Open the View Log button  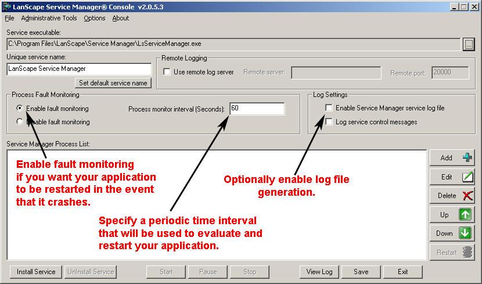(319, 272)
